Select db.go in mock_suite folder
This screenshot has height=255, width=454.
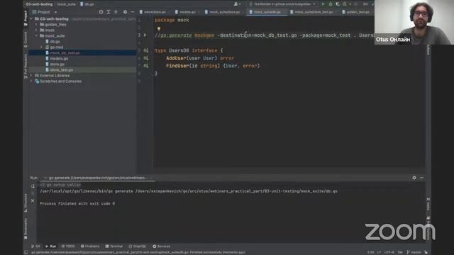(55, 42)
